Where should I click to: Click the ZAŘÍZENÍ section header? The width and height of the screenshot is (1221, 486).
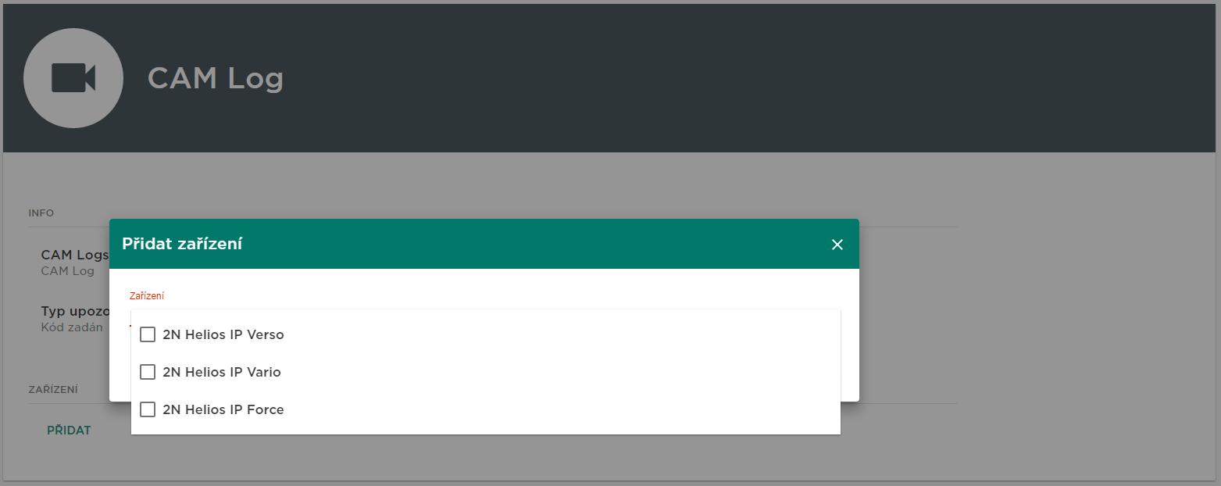(53, 389)
